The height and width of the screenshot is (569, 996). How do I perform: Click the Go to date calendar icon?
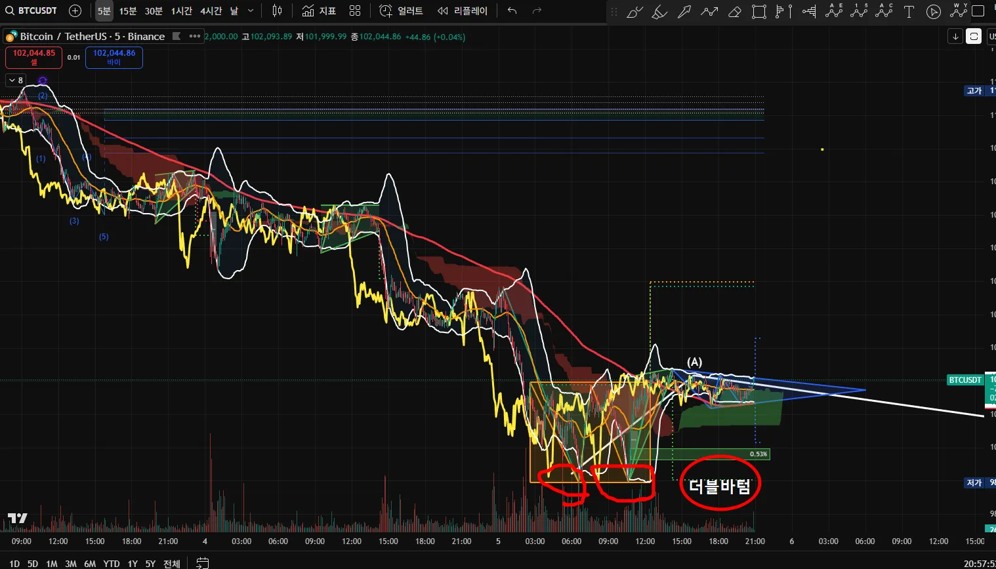point(203,563)
